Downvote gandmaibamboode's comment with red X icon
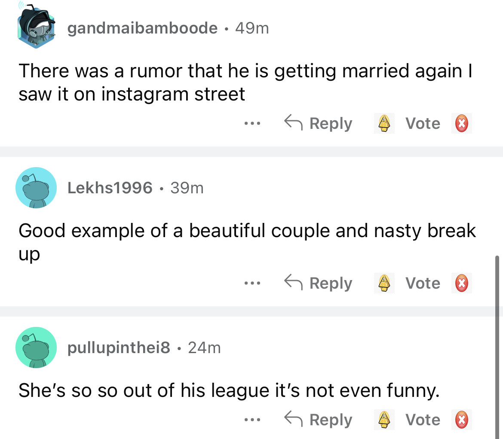Image resolution: width=503 pixels, height=439 pixels. click(462, 124)
